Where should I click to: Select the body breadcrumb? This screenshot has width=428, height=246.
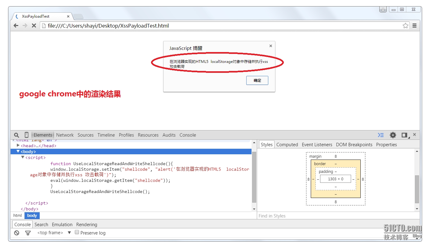point(32,216)
